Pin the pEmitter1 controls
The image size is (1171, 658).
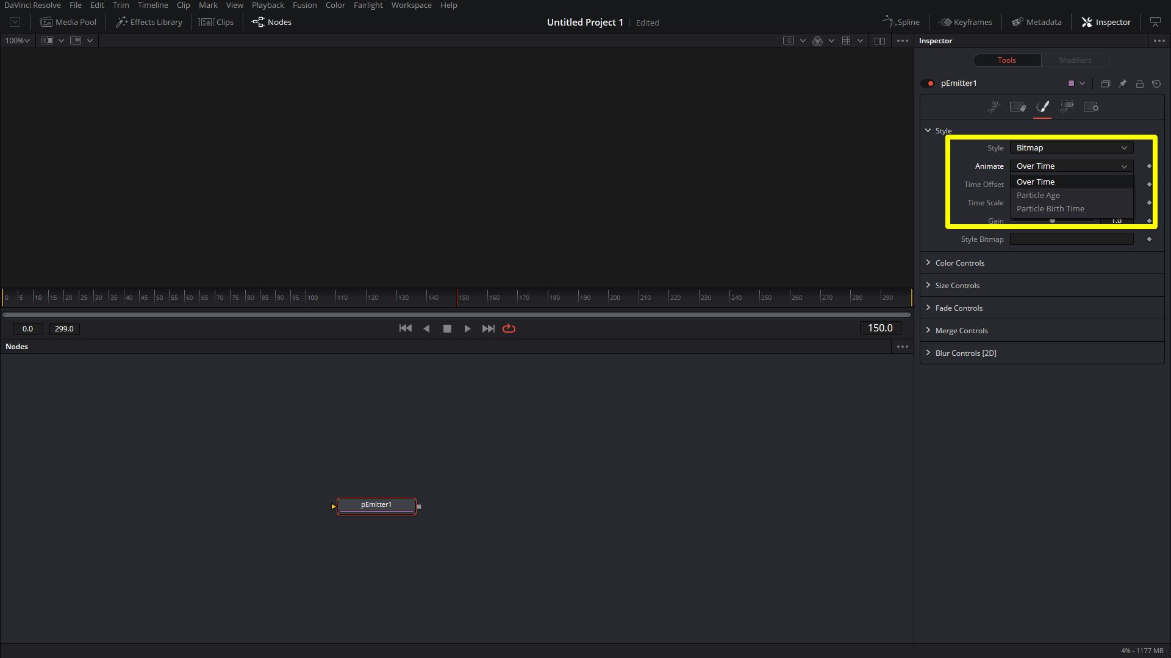click(1122, 83)
